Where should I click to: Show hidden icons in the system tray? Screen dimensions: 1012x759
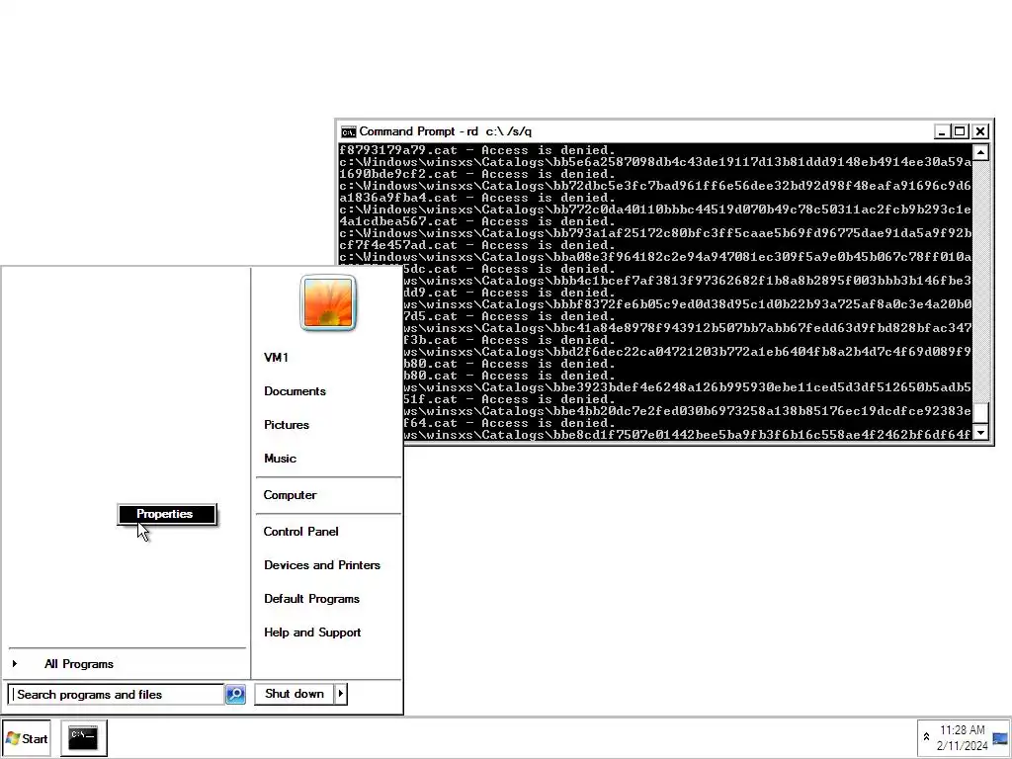(x=926, y=737)
